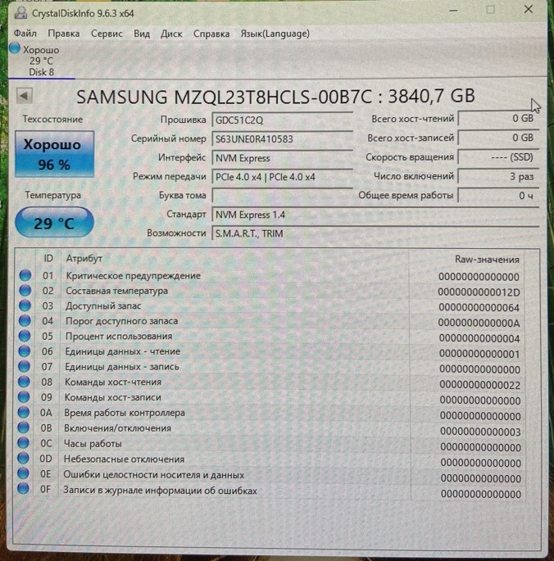The height and width of the screenshot is (561, 554).
Task: Click the Хорошо 96 % health status button
Action: tap(54, 154)
